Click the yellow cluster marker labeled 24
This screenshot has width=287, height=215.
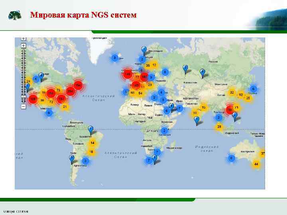click(28, 81)
